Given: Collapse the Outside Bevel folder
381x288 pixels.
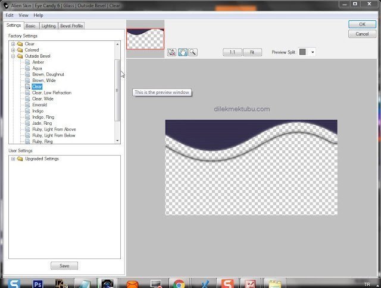Looking at the screenshot, I should [13, 56].
